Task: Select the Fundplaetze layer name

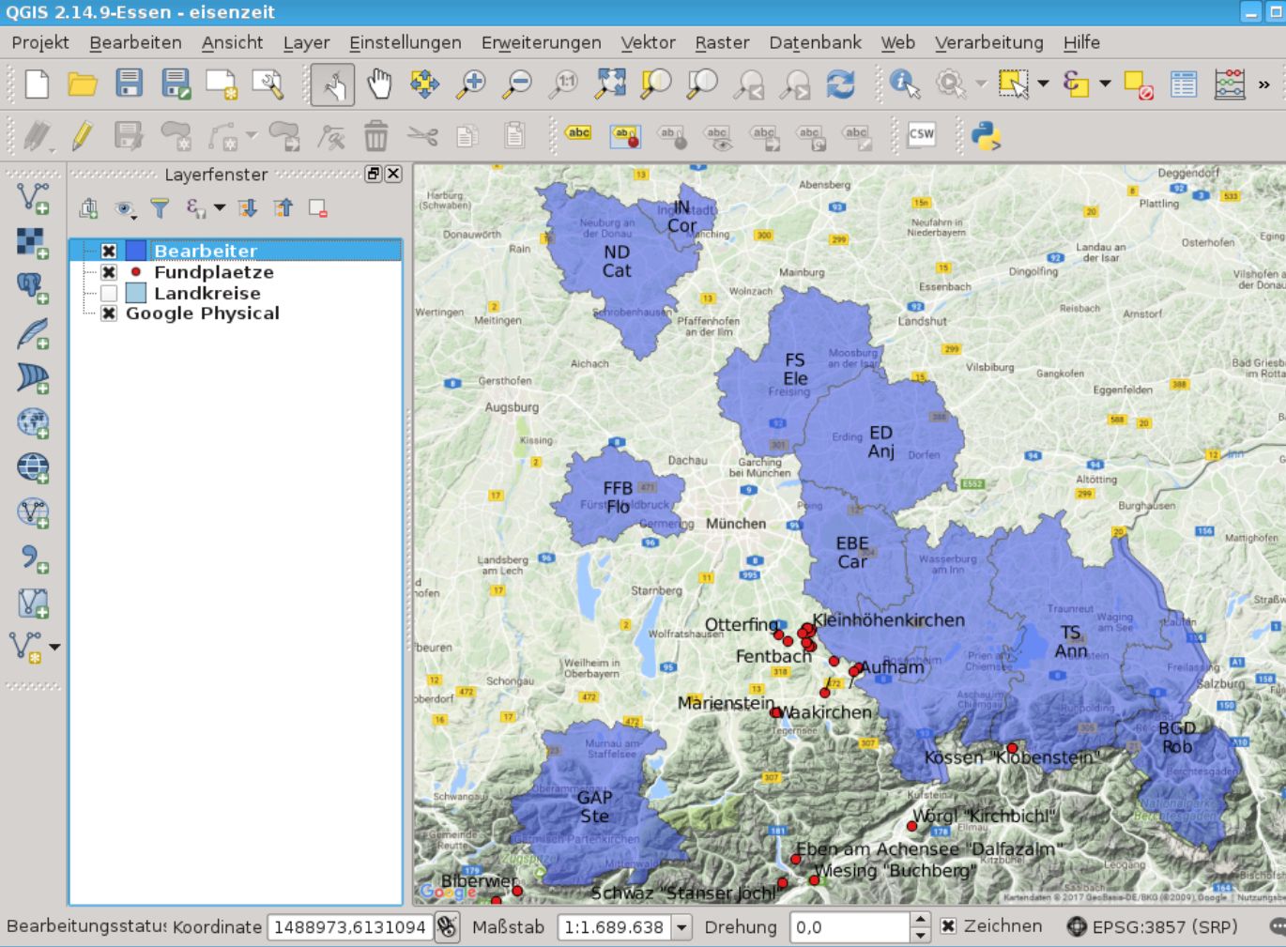Action: click(x=214, y=272)
